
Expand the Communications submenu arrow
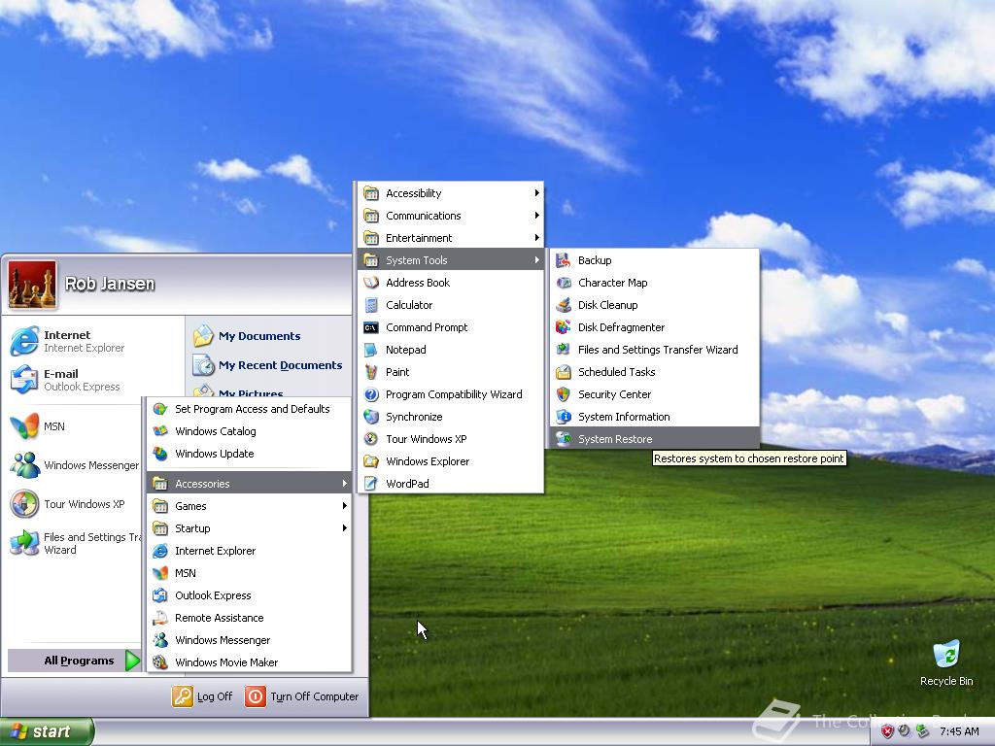[x=536, y=215]
